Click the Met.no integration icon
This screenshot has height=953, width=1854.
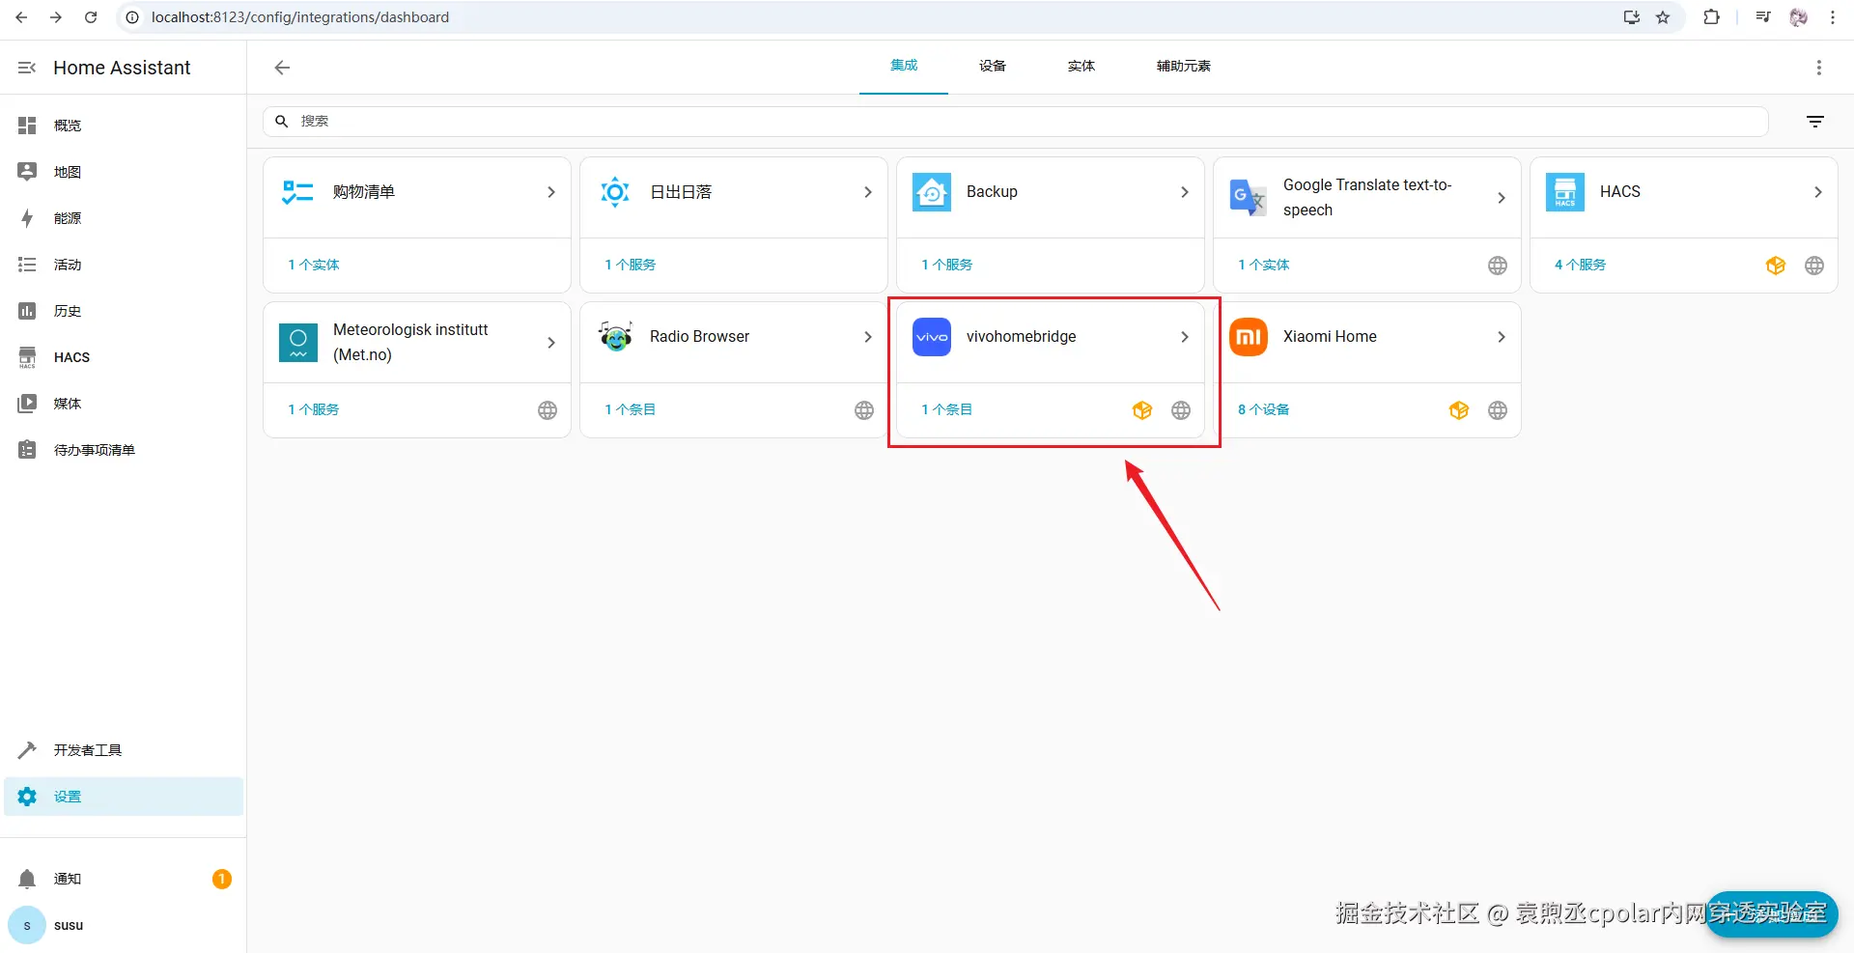pyautogui.click(x=298, y=343)
